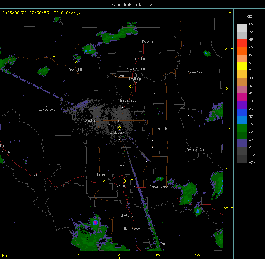Click the Calgary city label
The height and width of the screenshot is (259, 265).
point(123,185)
